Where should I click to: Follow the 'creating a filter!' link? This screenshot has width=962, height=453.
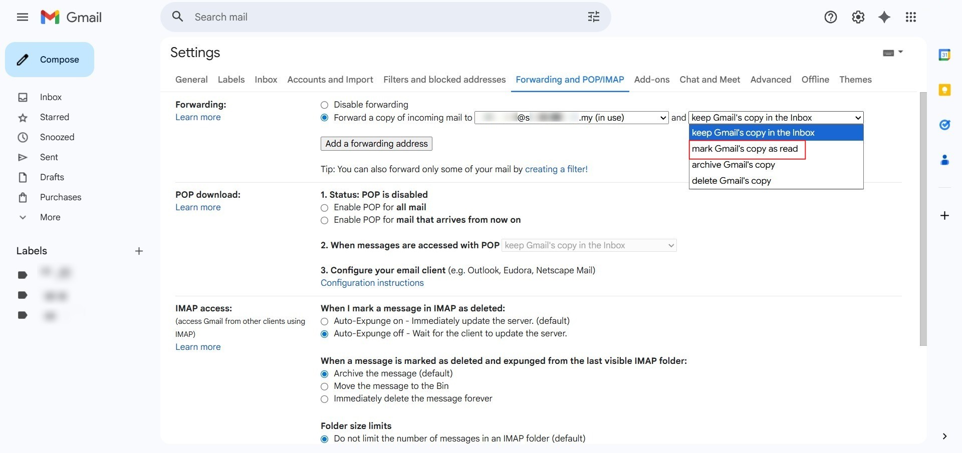556,169
